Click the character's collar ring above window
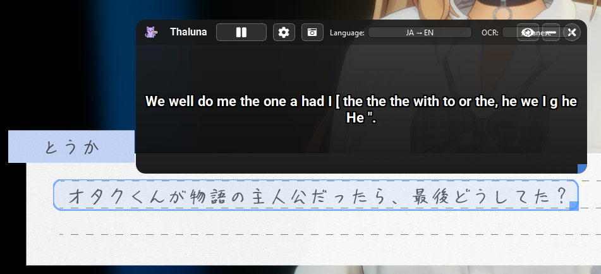Viewport: 601px width, 274px height. (x=502, y=12)
